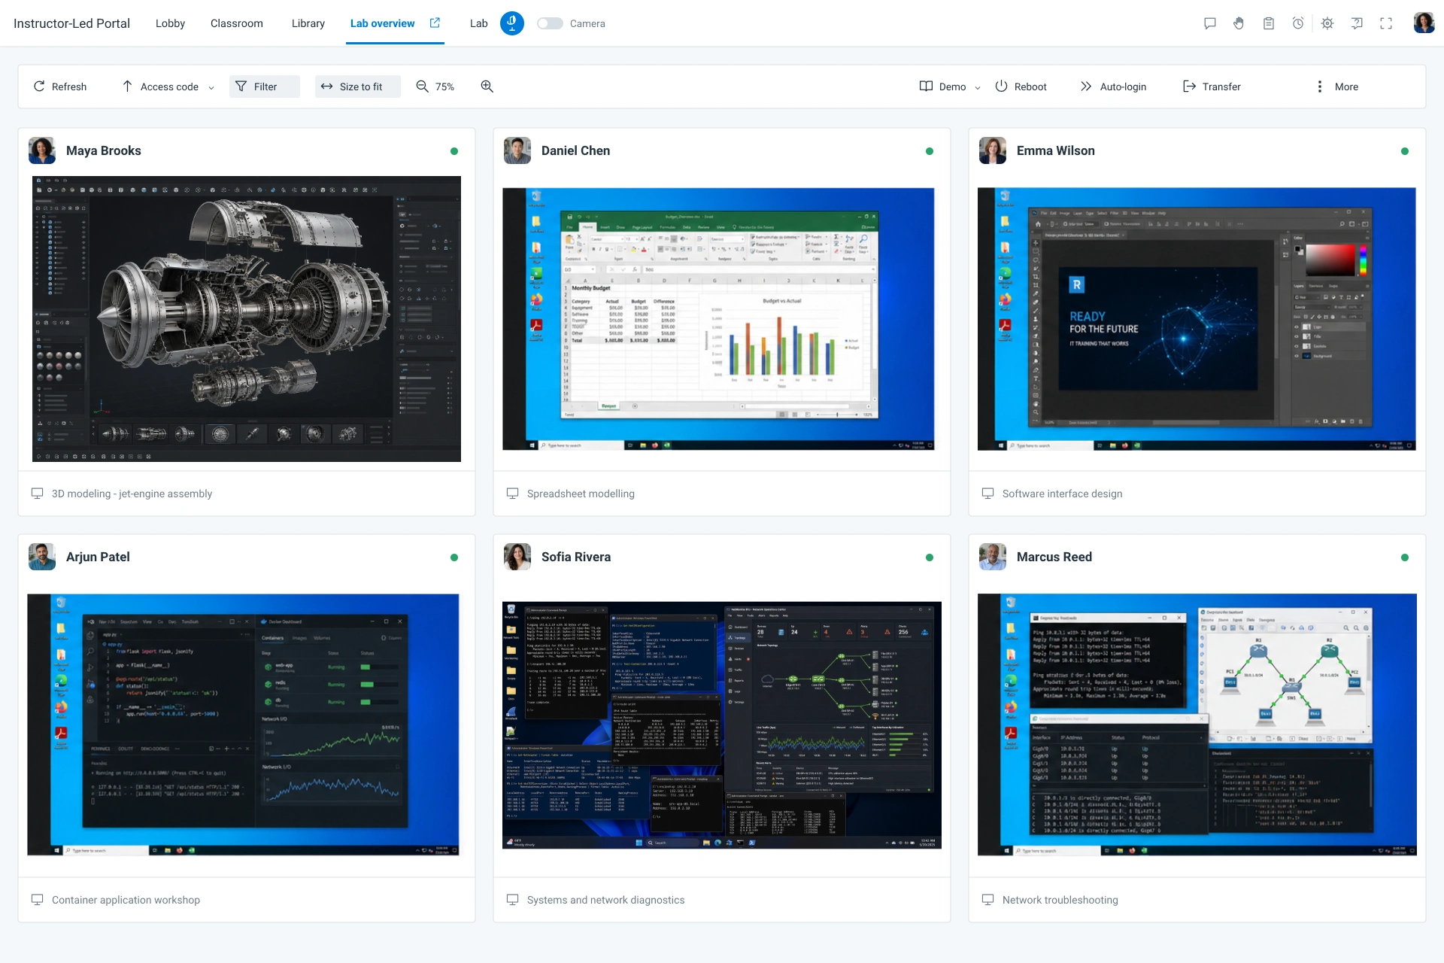The height and width of the screenshot is (963, 1444).
Task: Click Marcus Reed's avatar photo
Action: pos(993,557)
